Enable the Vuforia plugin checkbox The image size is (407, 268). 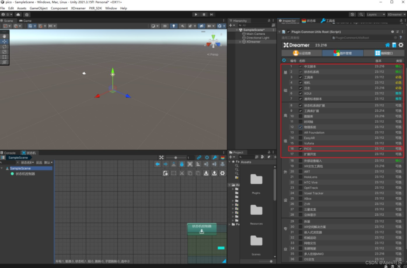pos(301,143)
